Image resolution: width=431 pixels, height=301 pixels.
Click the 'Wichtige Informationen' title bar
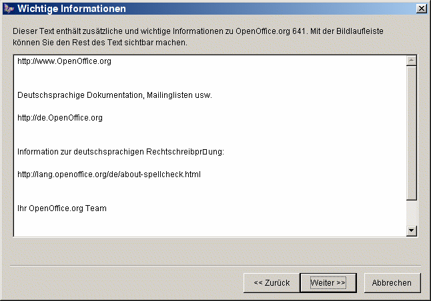tap(200, 9)
